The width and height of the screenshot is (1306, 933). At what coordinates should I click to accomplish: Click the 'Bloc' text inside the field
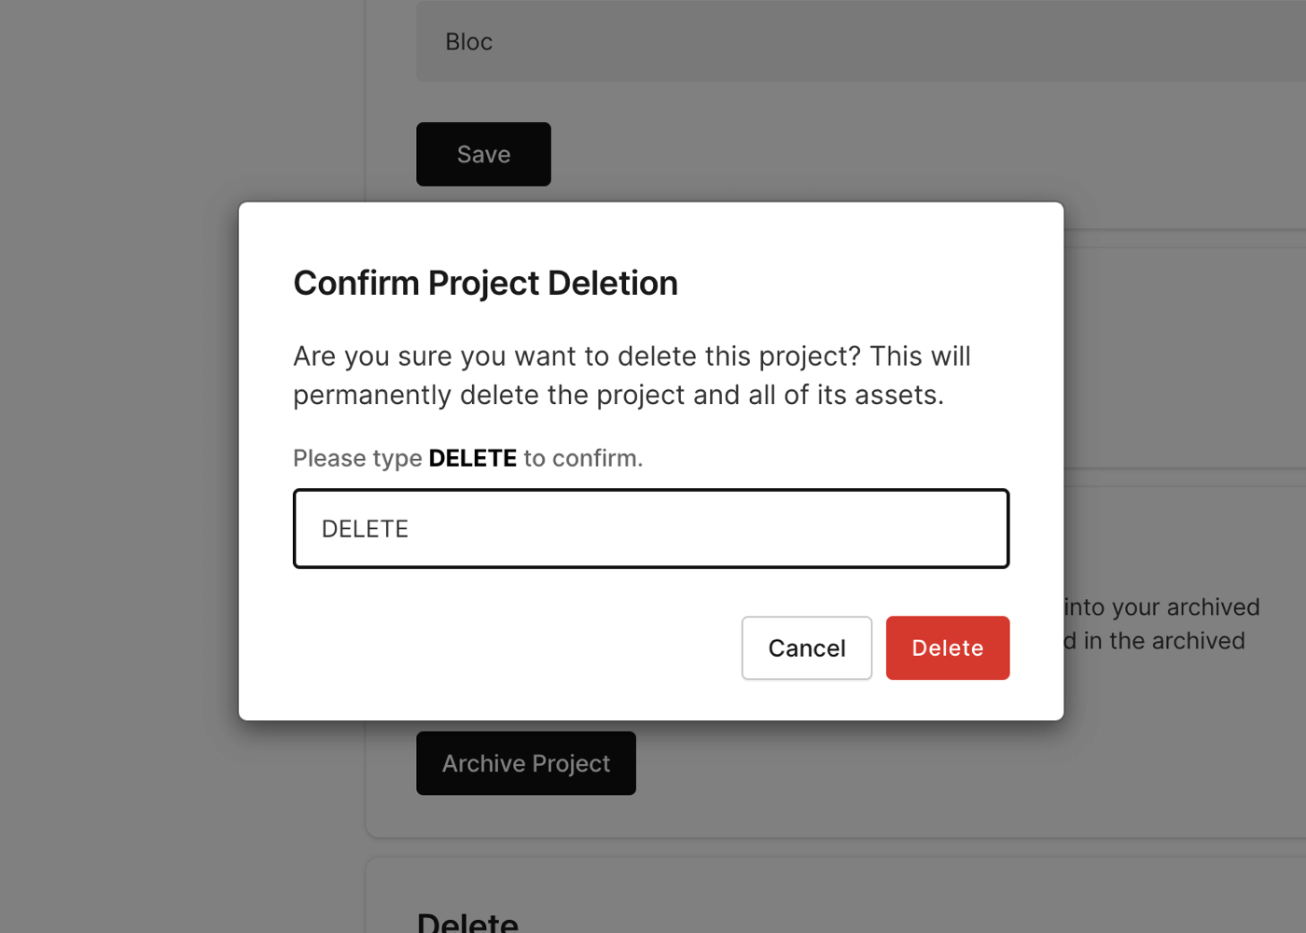pyautogui.click(x=468, y=42)
